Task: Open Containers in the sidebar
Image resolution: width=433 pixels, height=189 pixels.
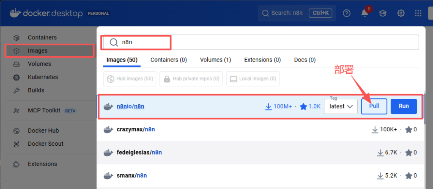Action: [x=42, y=38]
